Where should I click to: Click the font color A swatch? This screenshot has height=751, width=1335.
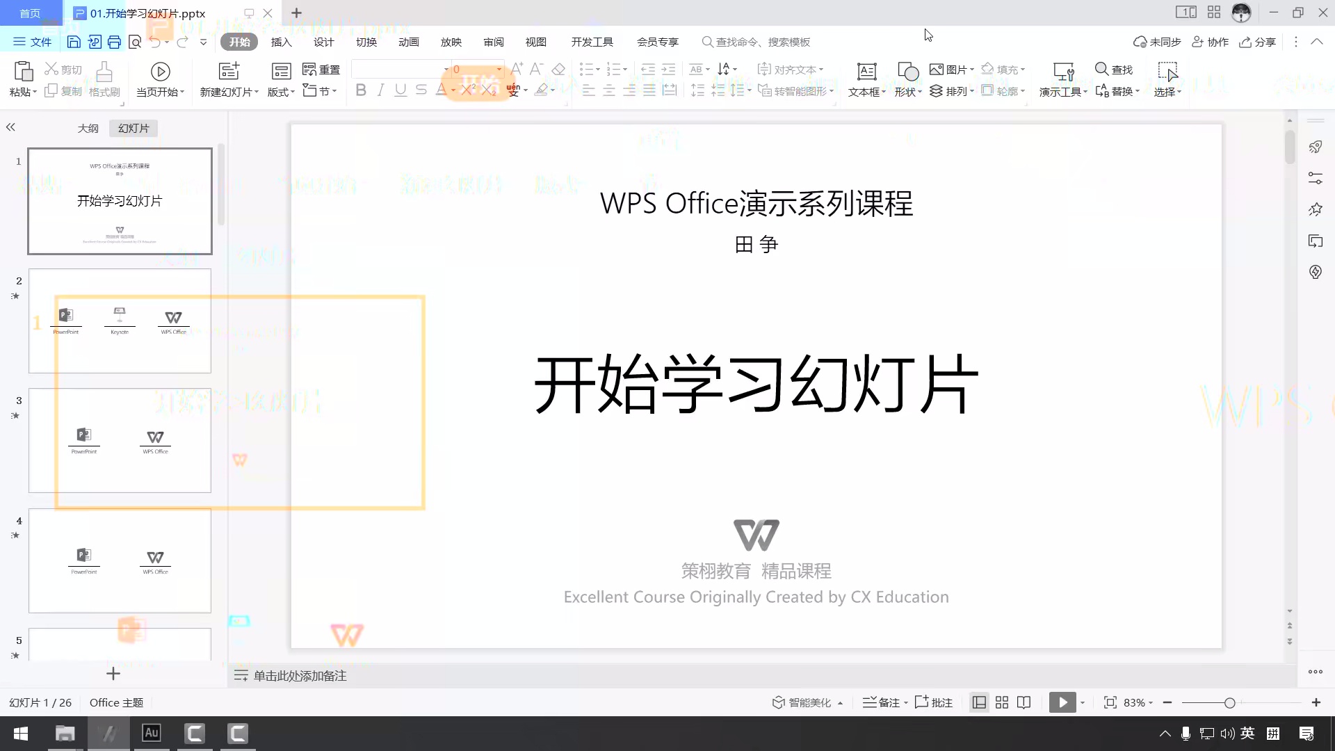click(x=441, y=90)
